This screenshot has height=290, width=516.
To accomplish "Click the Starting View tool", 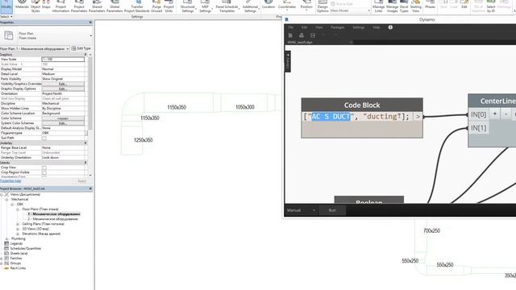I will [416, 6].
